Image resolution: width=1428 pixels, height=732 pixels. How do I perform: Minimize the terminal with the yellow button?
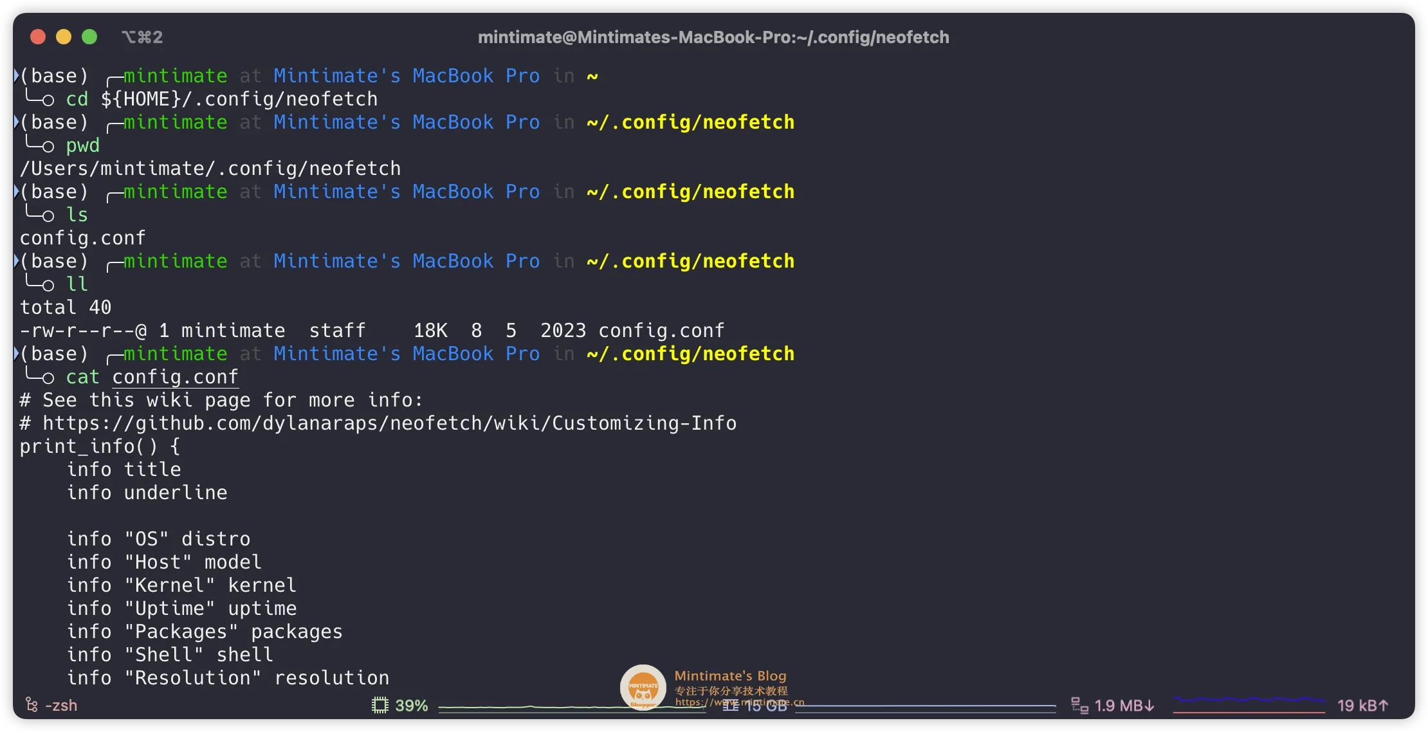pos(64,37)
